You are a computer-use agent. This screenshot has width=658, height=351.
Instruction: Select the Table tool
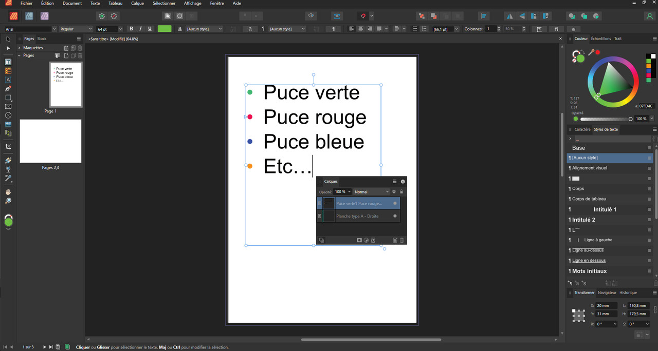point(8,71)
